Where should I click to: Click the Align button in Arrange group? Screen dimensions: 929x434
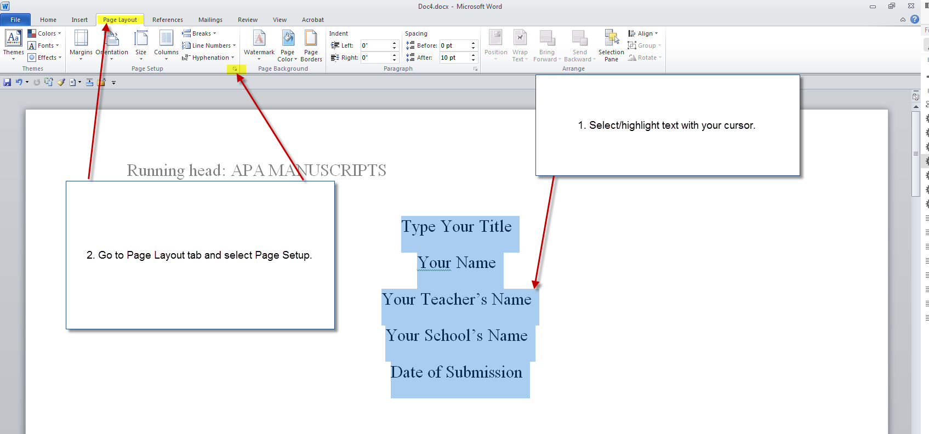[644, 33]
